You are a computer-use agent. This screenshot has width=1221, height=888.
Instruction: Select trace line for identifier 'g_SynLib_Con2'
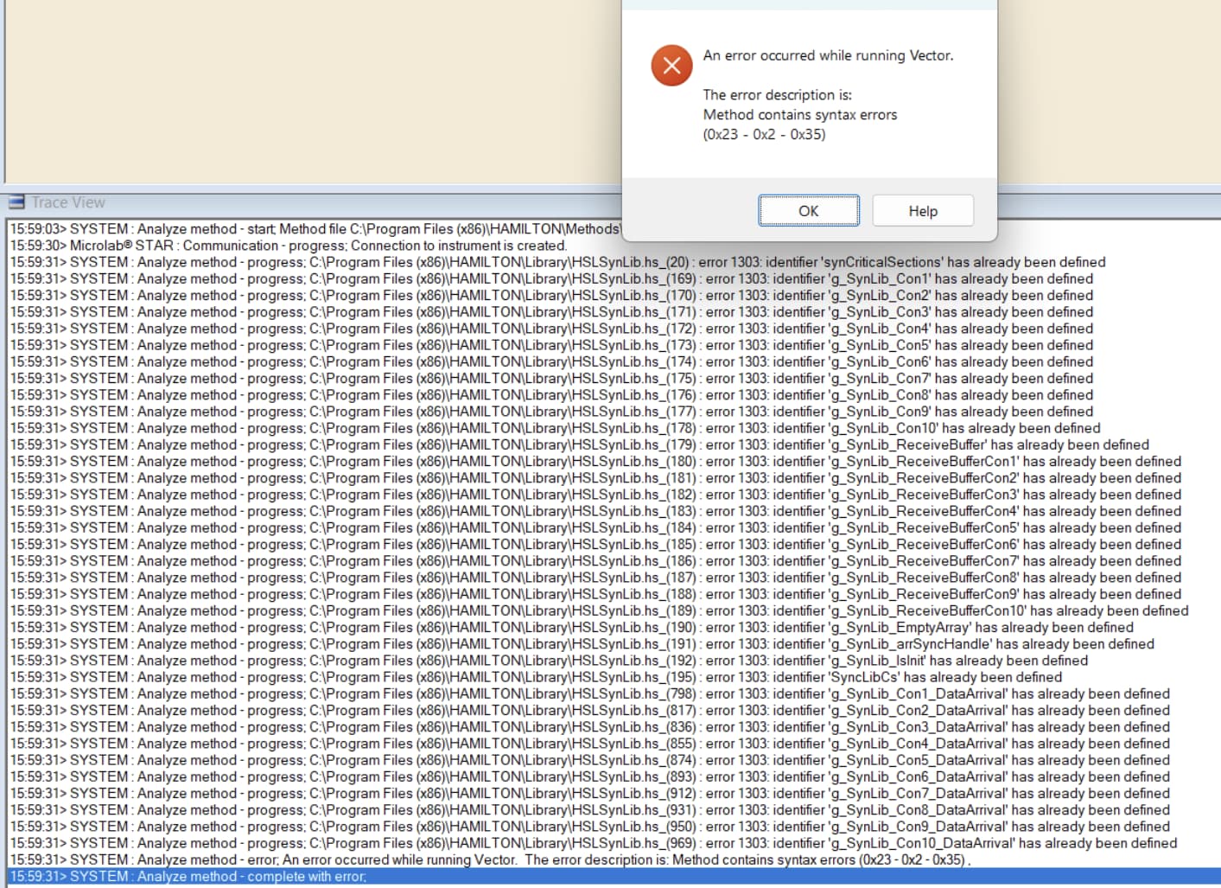pyautogui.click(x=551, y=295)
